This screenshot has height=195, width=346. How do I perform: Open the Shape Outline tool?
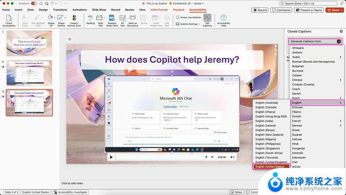[x=61, y=21]
